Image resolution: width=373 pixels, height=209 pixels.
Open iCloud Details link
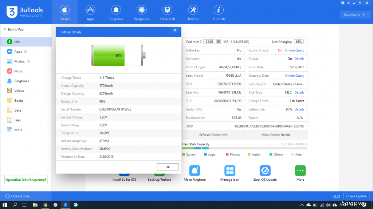tap(299, 59)
